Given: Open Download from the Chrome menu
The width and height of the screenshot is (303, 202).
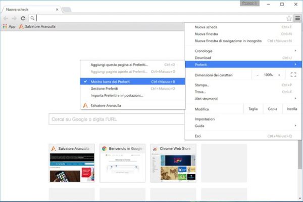Looking at the screenshot, I should click(x=243, y=58).
